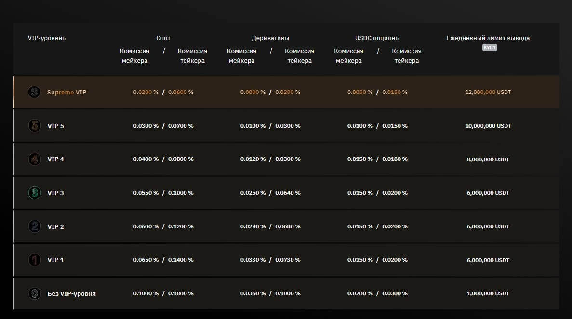Click VIP 3 derivatives taker fee 0.0640 %

[x=288, y=193]
